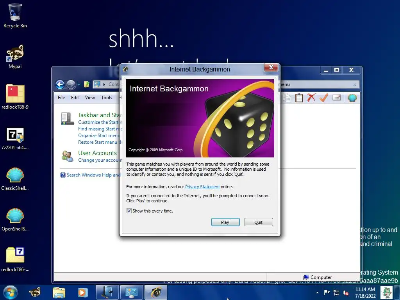The width and height of the screenshot is (400, 300).
Task: Open the Edit menu in the Control Panel window
Action: coord(75,97)
